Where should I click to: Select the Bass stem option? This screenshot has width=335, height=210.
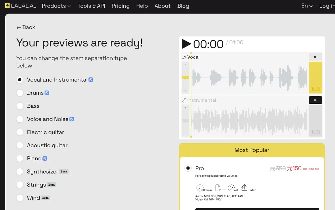click(20, 106)
